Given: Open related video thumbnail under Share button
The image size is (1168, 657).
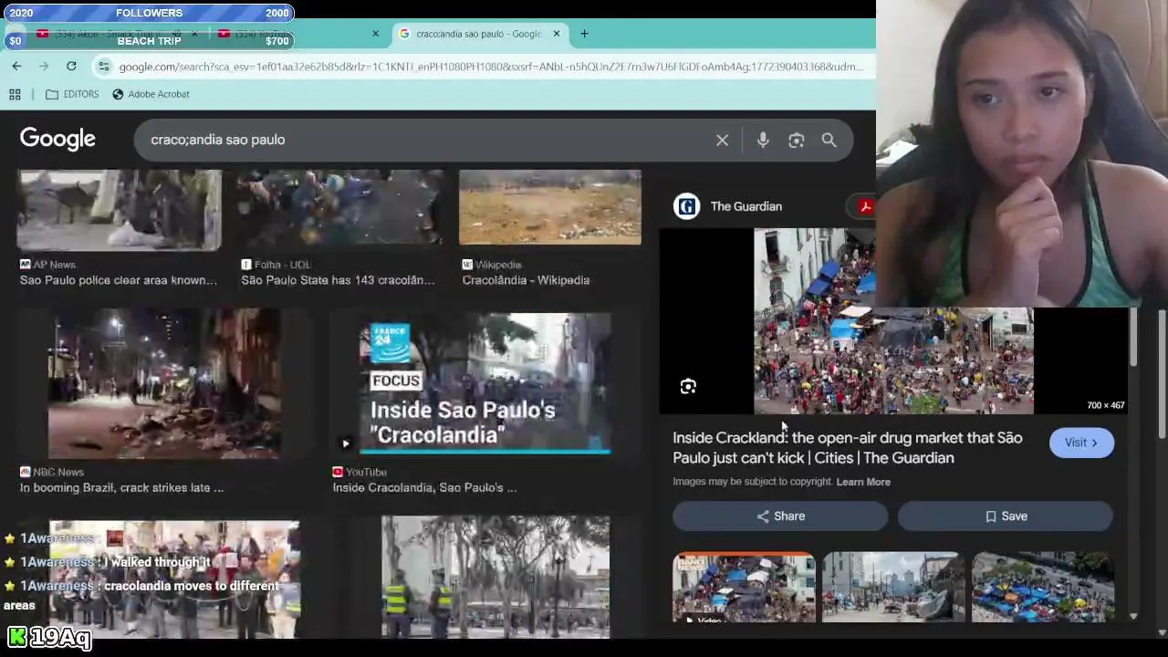Looking at the screenshot, I should [x=744, y=588].
